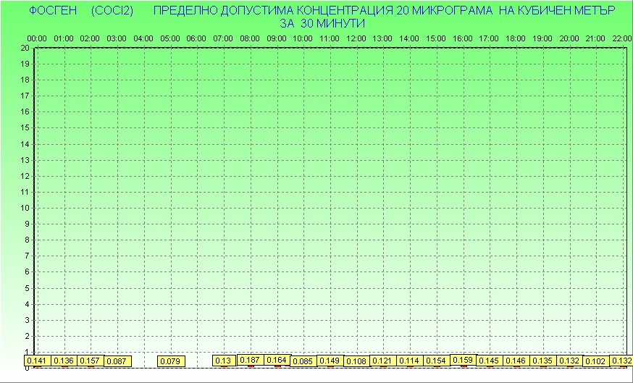Select the 0.154 data label
This screenshot has height=383, width=633.
pos(436,361)
